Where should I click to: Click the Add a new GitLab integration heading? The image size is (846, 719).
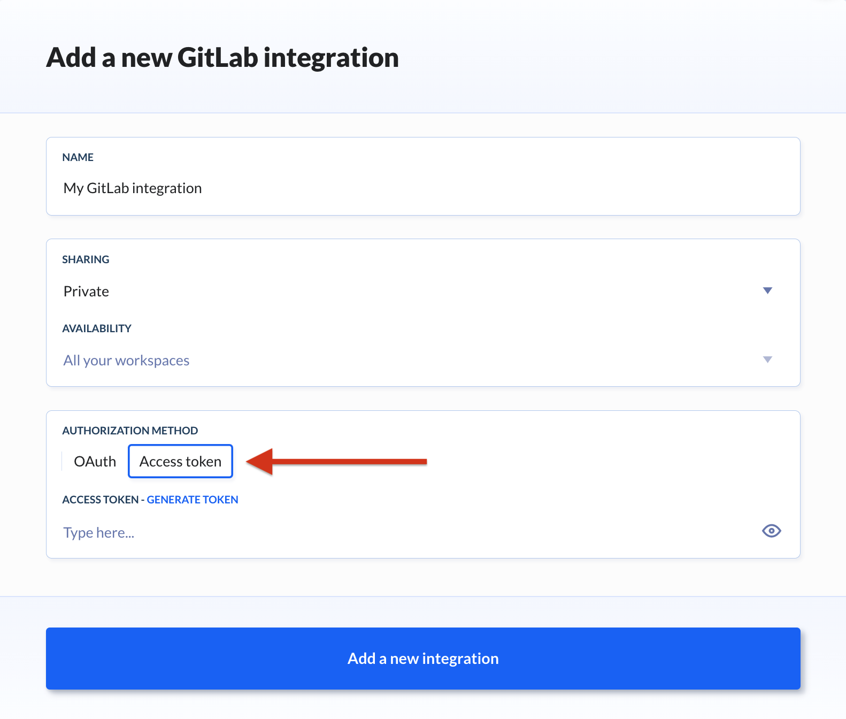coord(222,57)
